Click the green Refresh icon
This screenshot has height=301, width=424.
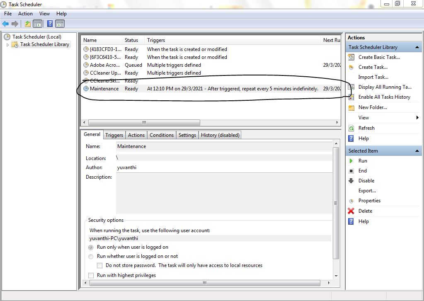point(351,128)
